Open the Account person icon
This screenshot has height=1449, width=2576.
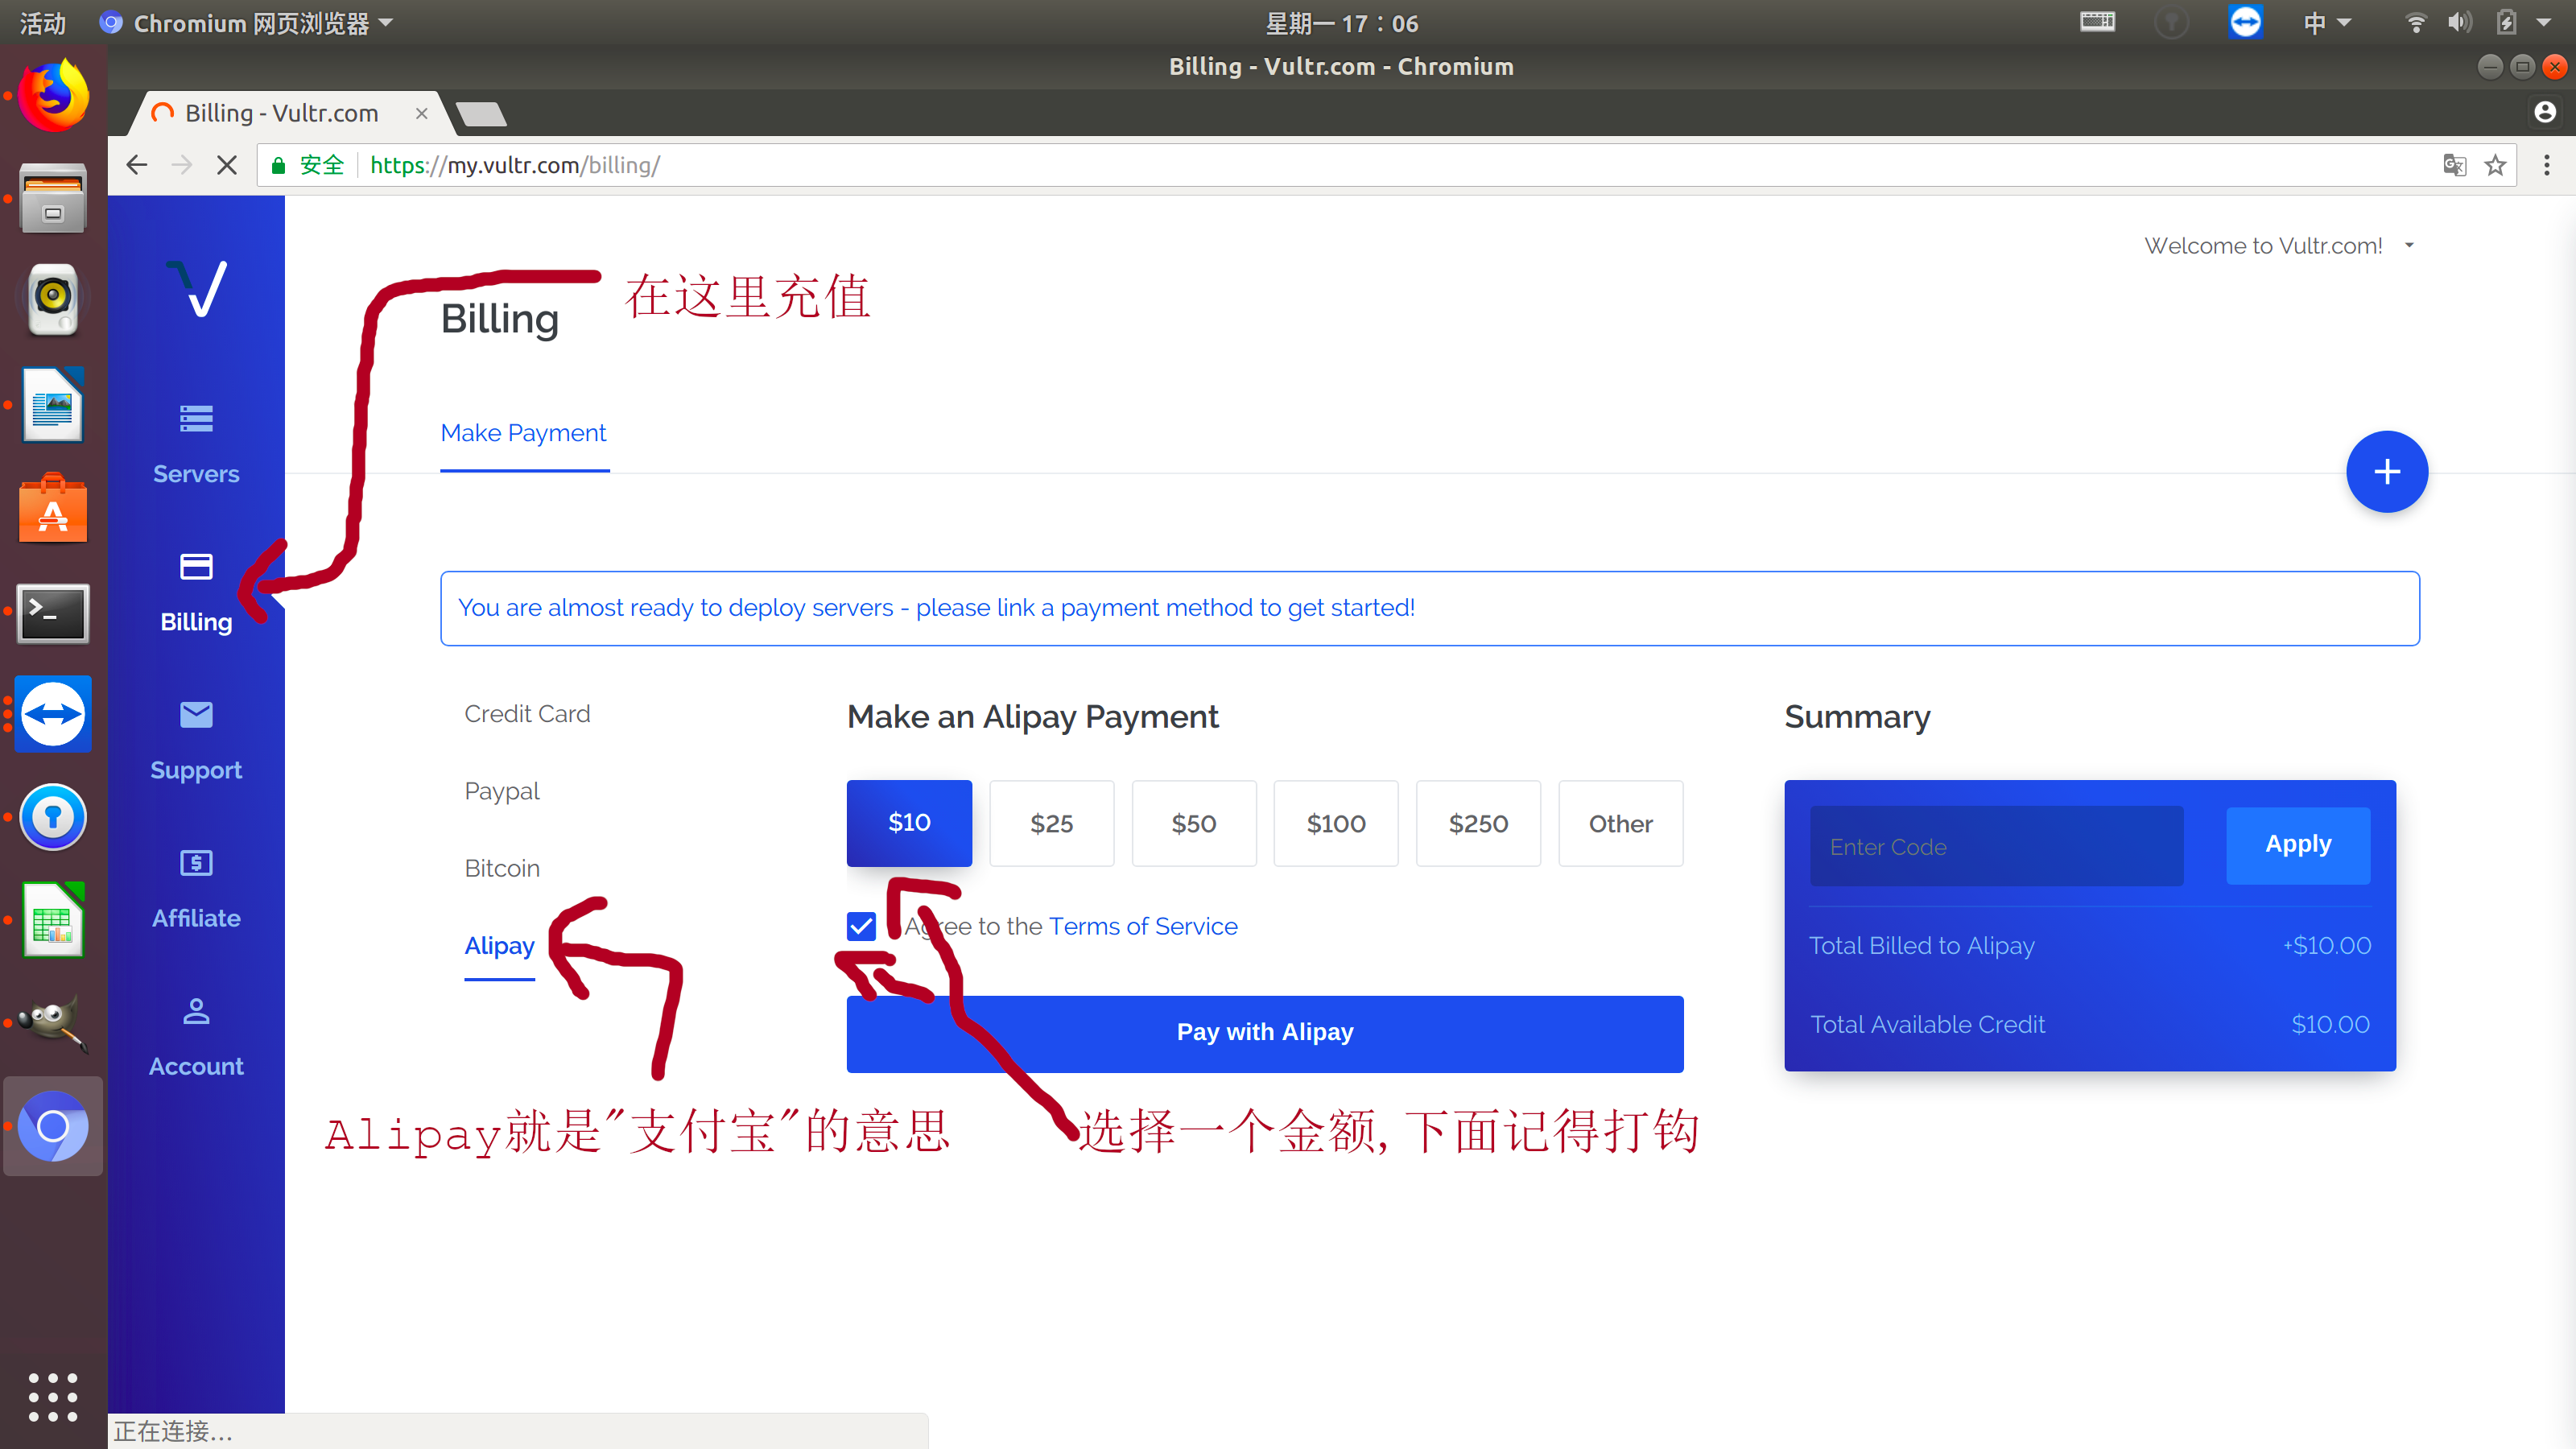click(196, 1010)
